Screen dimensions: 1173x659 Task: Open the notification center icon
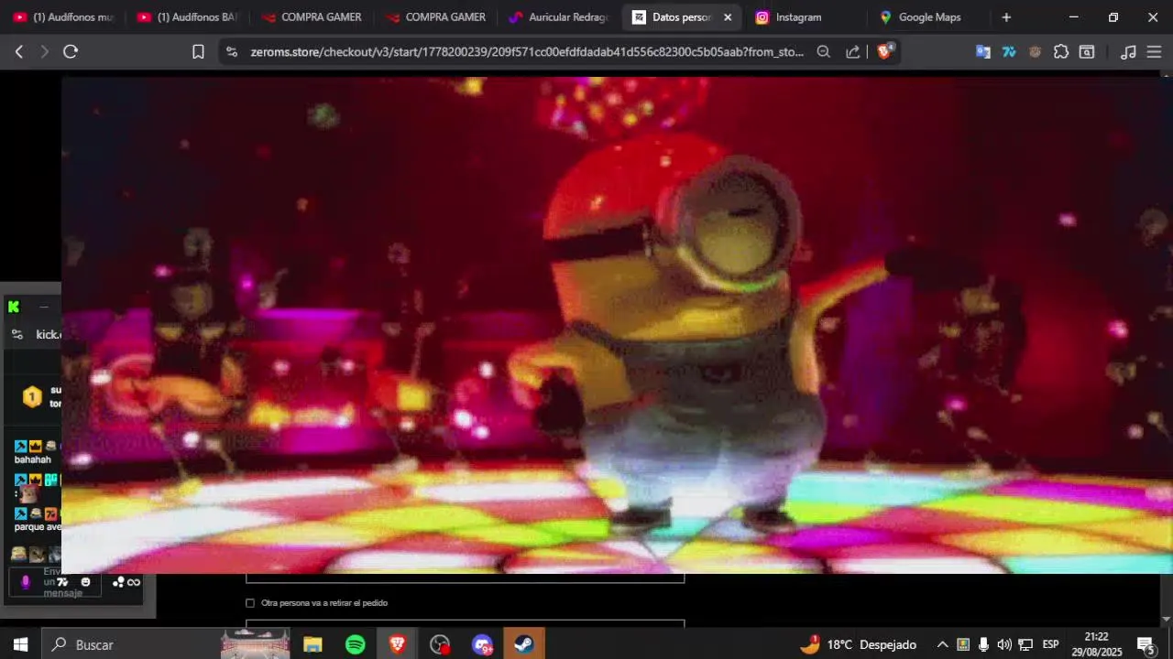1146,644
